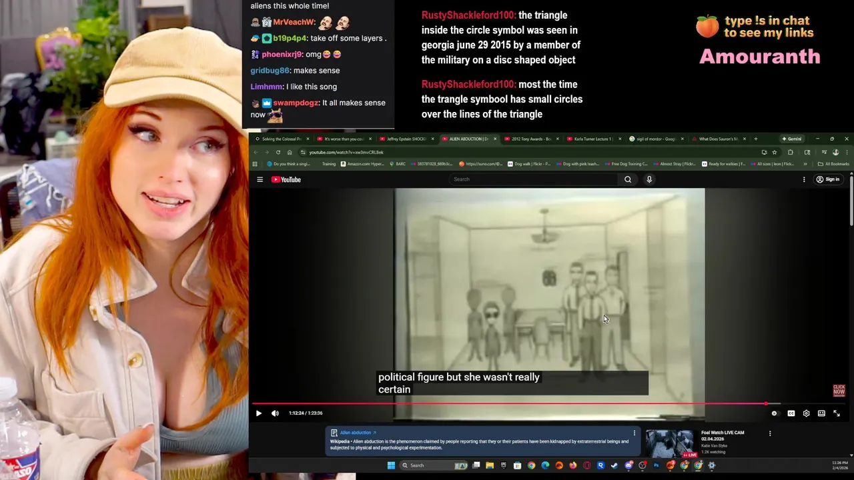Switch to '2012 Tony Awards' tab

pyautogui.click(x=530, y=139)
